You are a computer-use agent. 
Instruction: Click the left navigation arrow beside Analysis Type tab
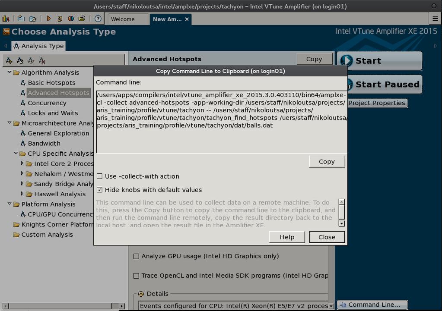6,46
